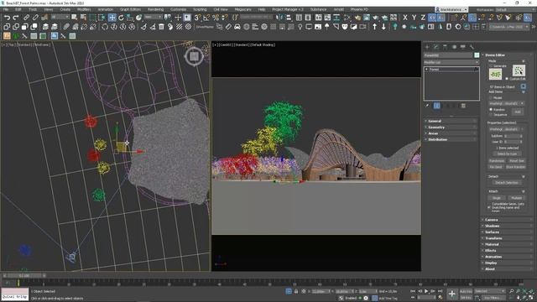The image size is (537, 302).
Task: Choose the Select and Move tool
Action: tap(112, 17)
